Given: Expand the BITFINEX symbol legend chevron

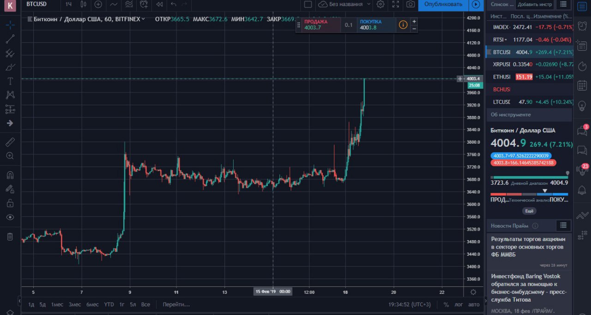Looking at the screenshot, I should point(143,19).
